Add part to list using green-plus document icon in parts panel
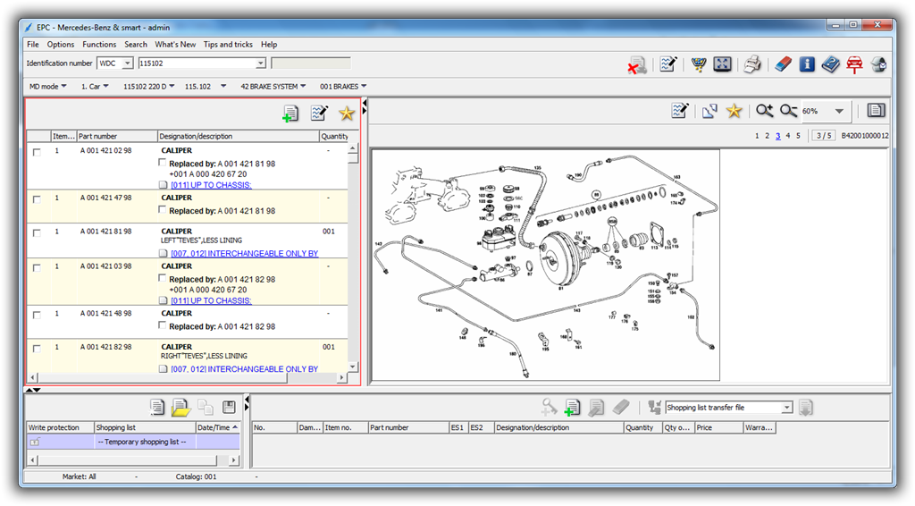This screenshot has width=915, height=506. point(290,114)
